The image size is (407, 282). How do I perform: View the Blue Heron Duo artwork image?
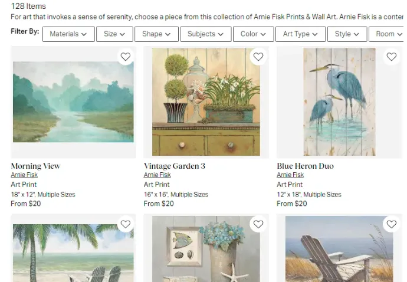339,101
